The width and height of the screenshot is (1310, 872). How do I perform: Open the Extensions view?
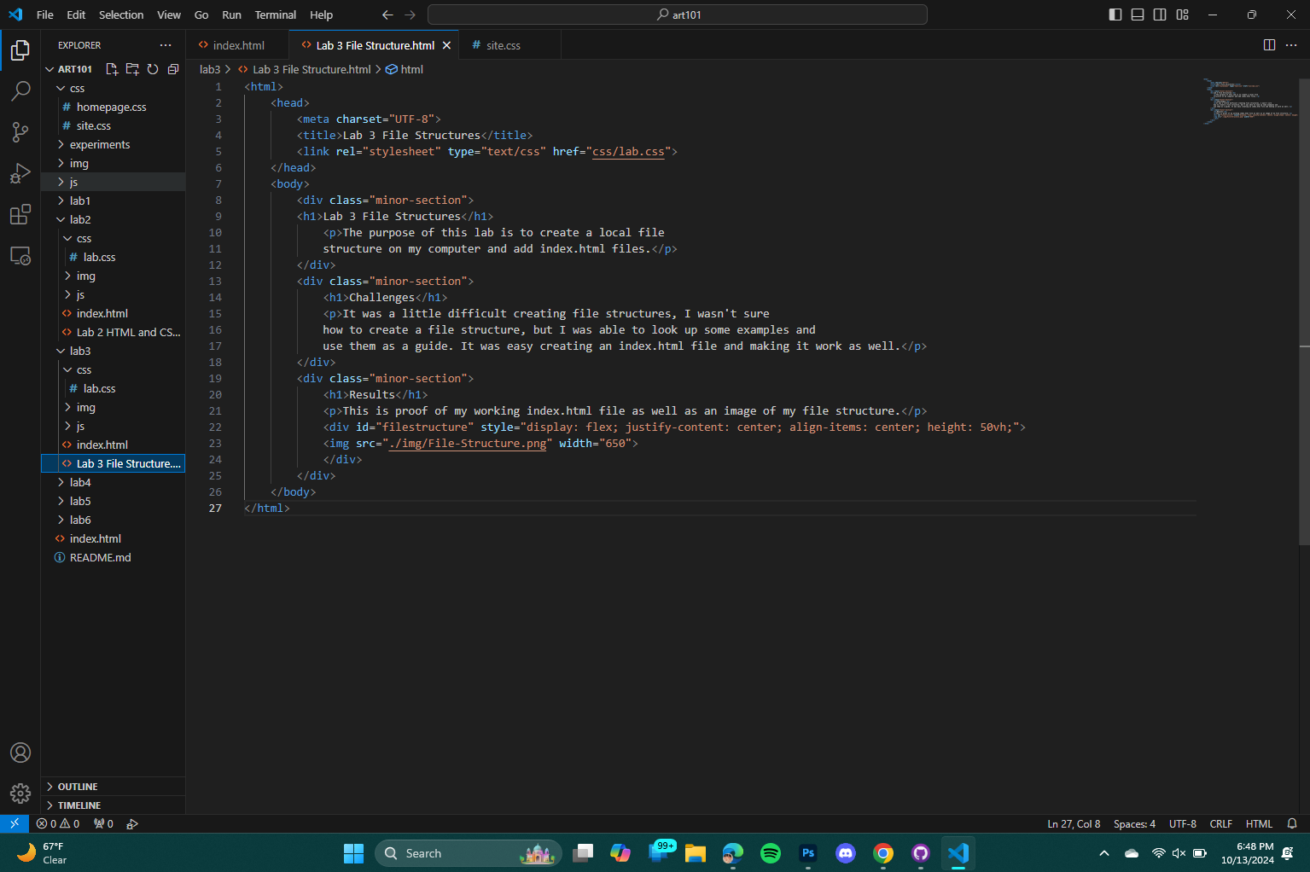click(20, 214)
